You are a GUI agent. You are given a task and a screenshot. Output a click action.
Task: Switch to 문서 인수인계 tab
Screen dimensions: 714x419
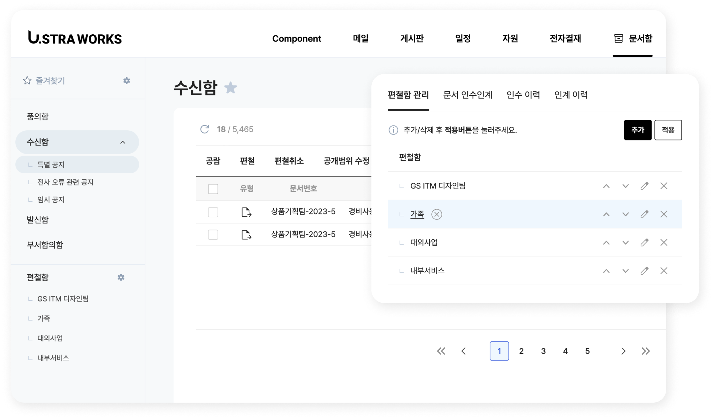[467, 95]
